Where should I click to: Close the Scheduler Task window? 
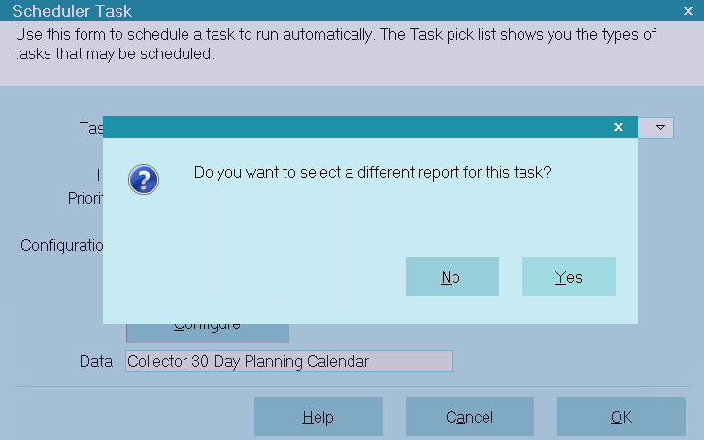tap(687, 11)
